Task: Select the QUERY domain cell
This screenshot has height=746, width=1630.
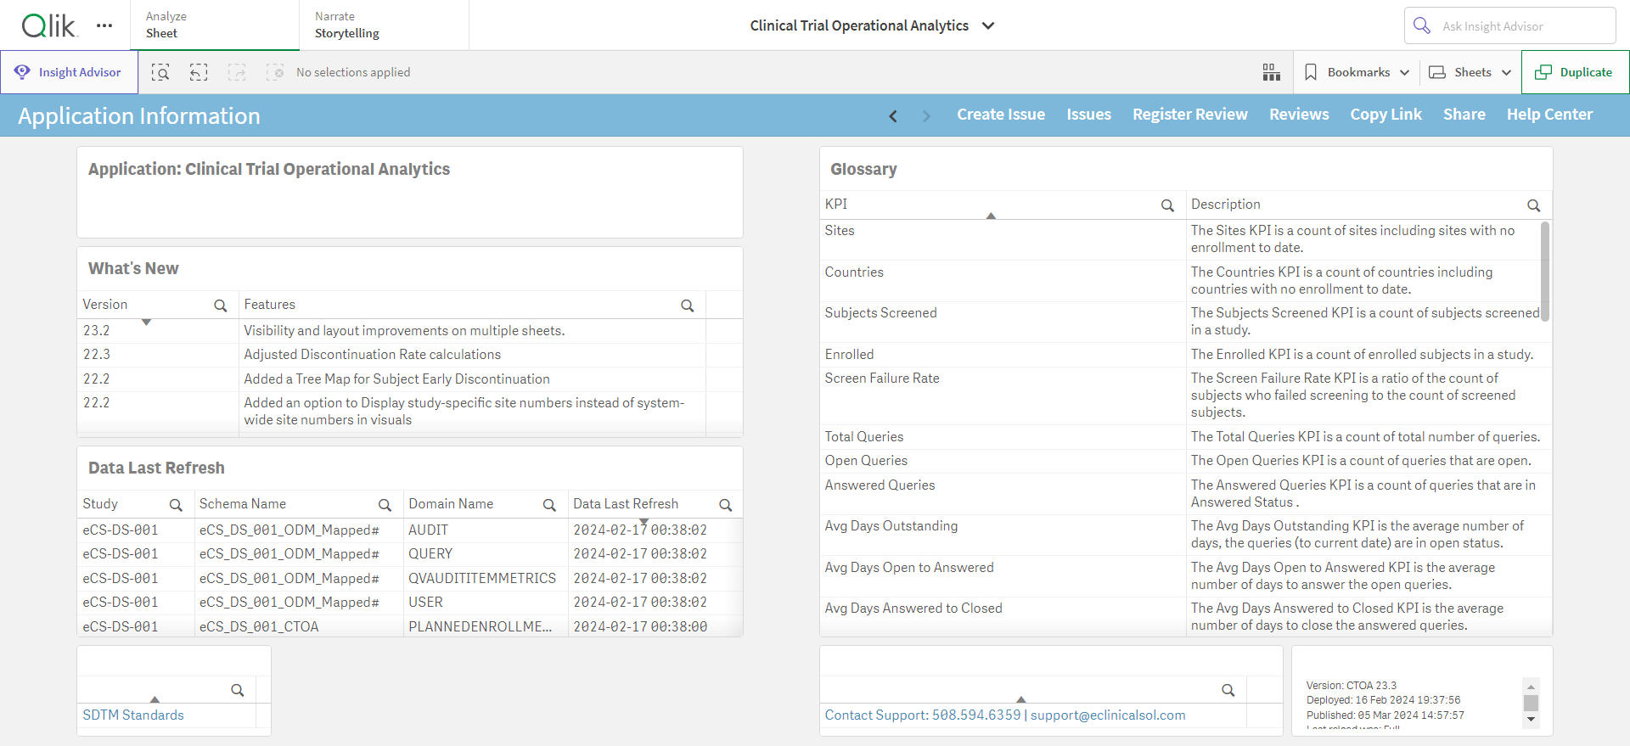Action: coord(486,554)
